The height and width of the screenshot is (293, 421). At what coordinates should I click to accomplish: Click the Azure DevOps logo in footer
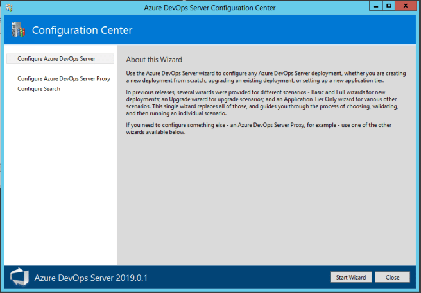19,277
